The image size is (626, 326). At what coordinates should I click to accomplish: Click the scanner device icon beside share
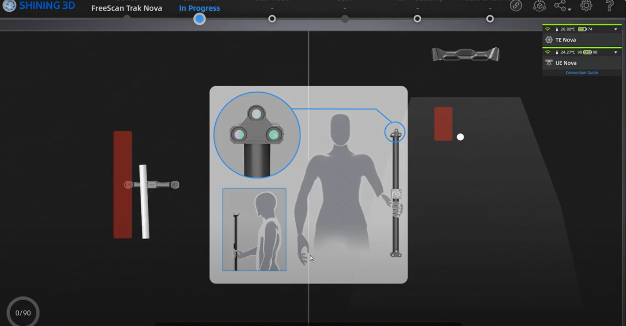coord(539,5)
